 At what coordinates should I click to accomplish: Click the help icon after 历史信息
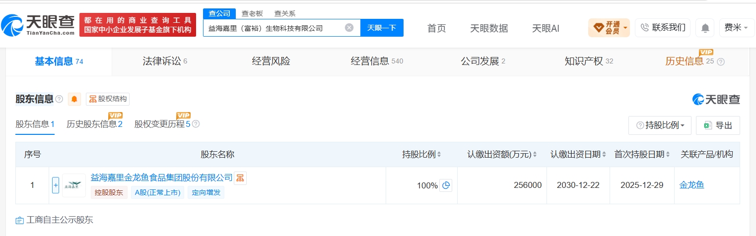pos(721,61)
